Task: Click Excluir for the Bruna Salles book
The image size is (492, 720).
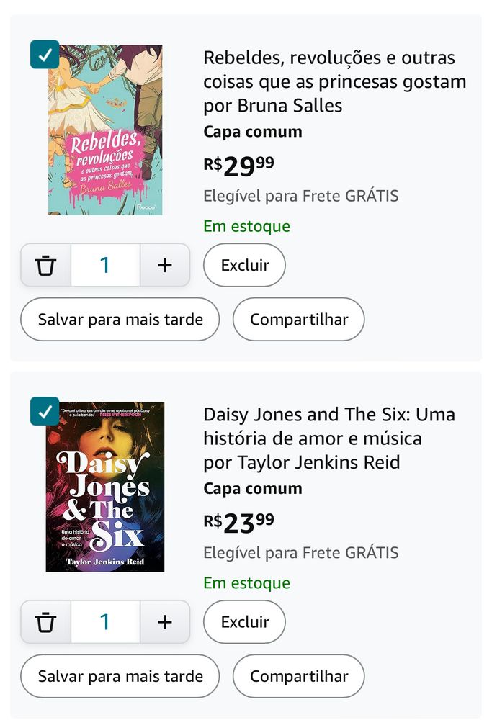Action: (x=244, y=266)
